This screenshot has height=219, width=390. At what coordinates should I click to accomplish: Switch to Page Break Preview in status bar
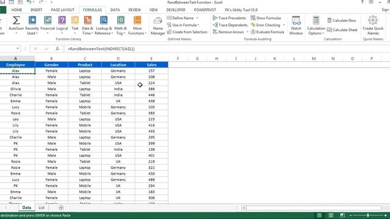(x=342, y=215)
